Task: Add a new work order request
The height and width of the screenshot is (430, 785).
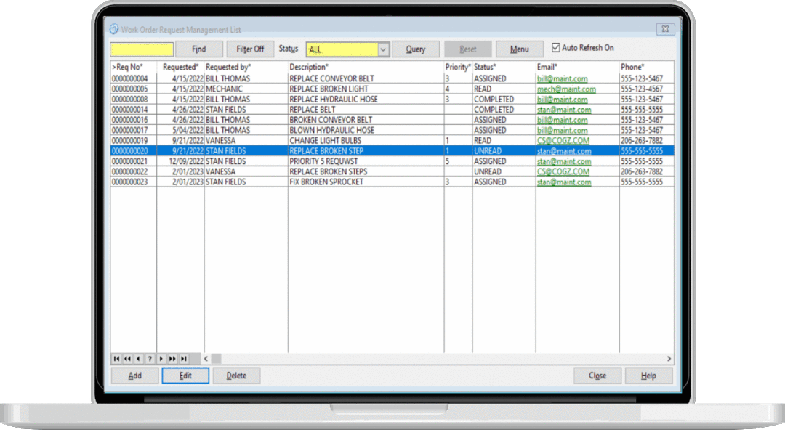Action: (134, 376)
